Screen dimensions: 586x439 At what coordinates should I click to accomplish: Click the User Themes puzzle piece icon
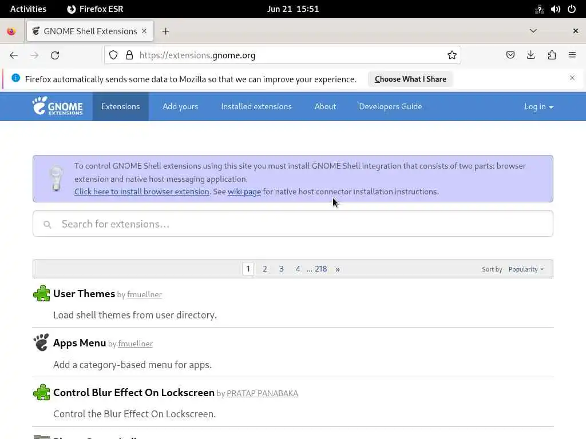(x=41, y=293)
